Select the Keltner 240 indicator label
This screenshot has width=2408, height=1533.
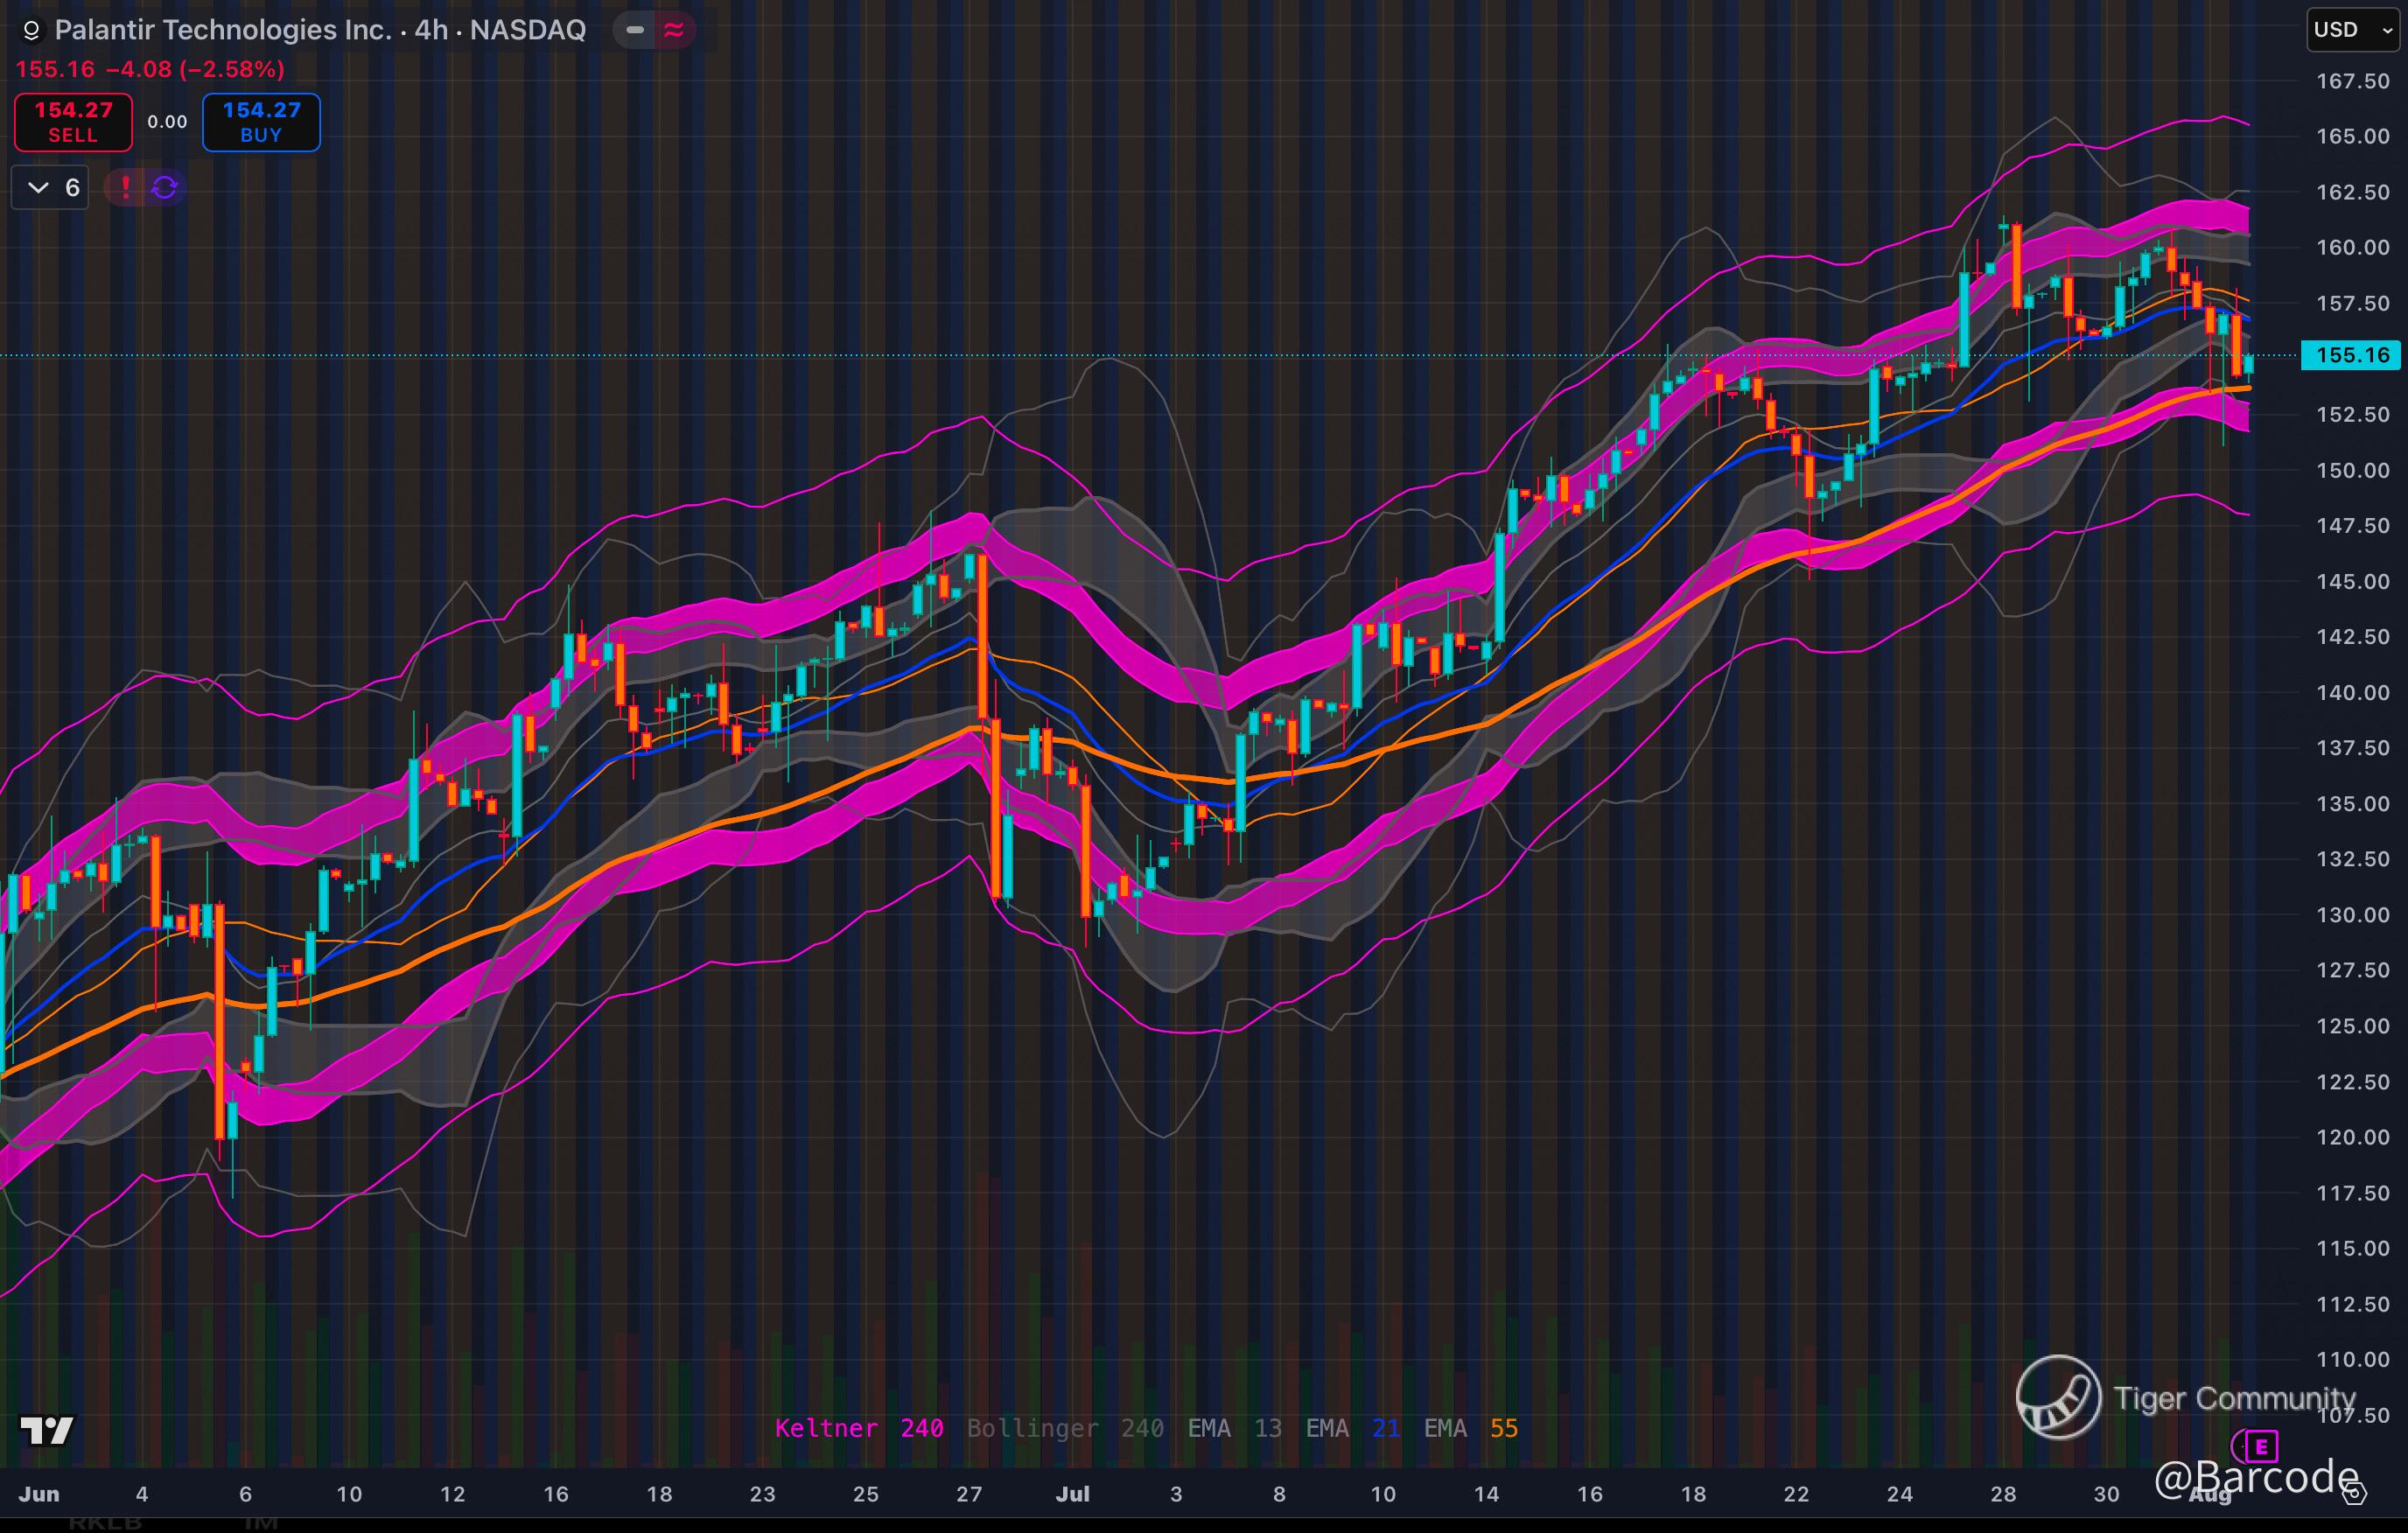[x=858, y=1428]
